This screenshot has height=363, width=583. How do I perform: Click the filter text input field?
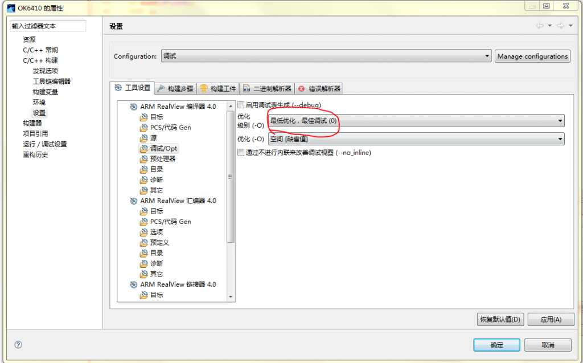point(48,26)
